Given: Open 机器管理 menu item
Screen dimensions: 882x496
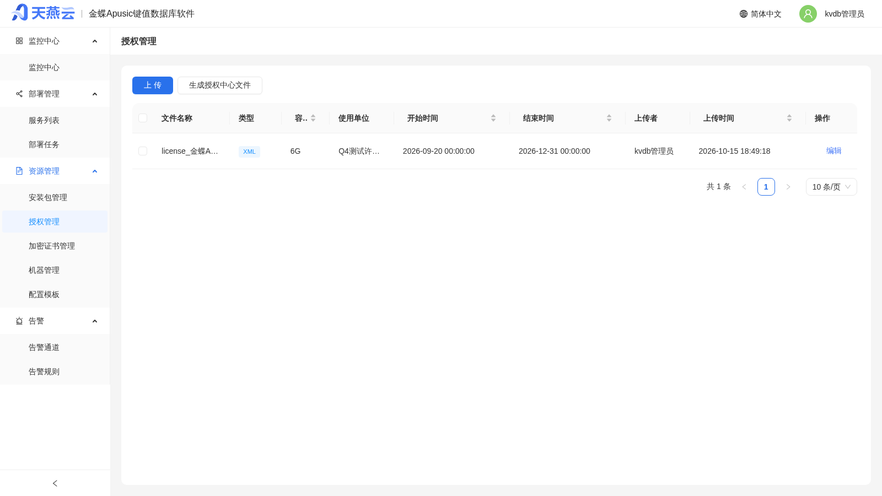Looking at the screenshot, I should 55,270.
